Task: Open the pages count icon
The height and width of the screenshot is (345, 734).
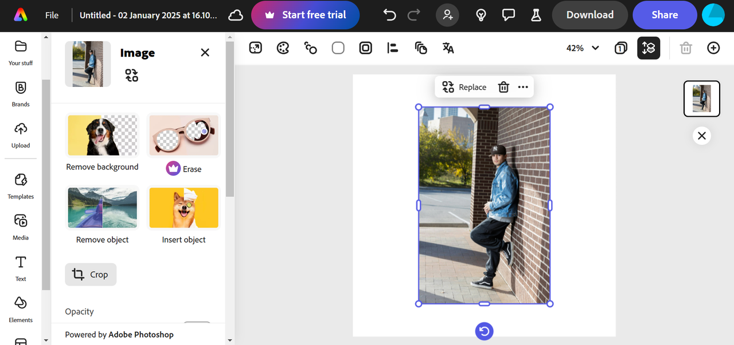Action: pos(620,48)
